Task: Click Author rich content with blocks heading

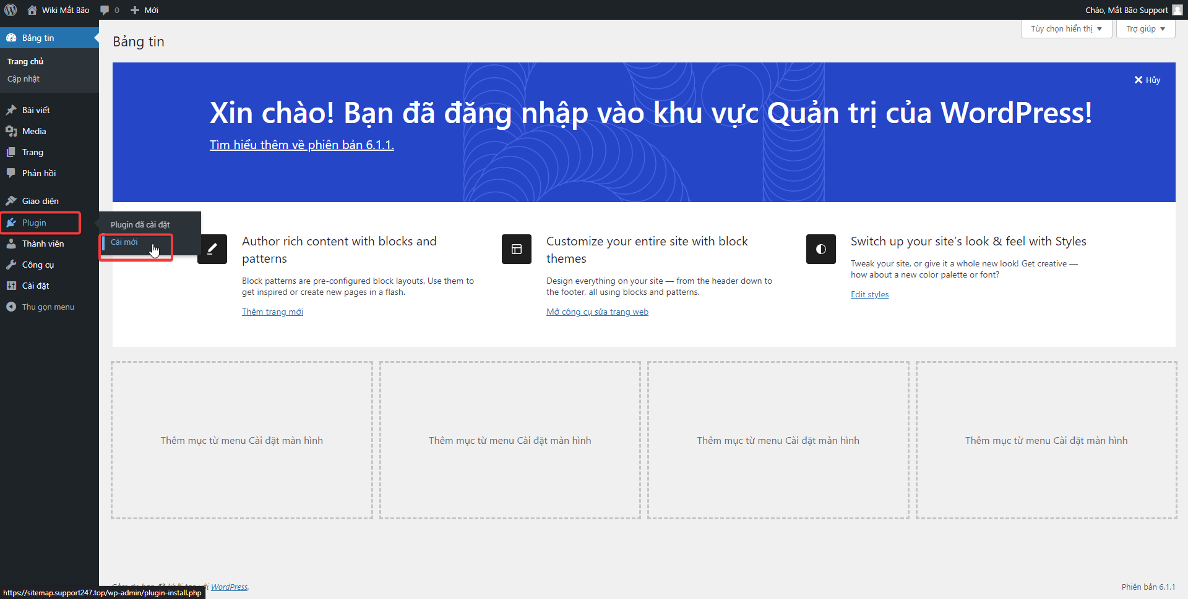Action: [x=339, y=250]
